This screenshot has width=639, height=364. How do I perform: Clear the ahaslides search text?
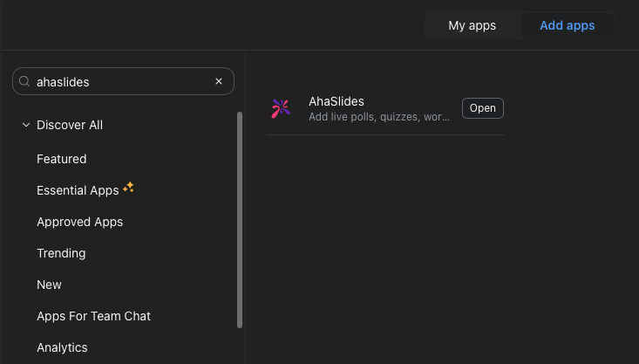(x=219, y=81)
